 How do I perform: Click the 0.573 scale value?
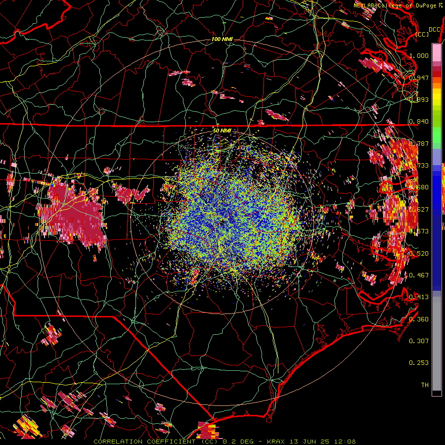click(419, 231)
